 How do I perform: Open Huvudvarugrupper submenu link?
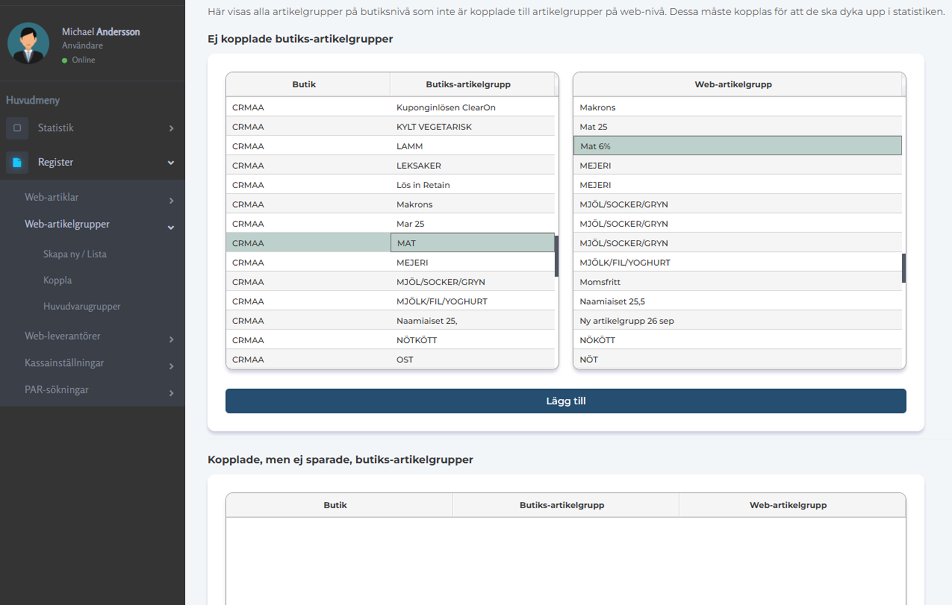[82, 307]
